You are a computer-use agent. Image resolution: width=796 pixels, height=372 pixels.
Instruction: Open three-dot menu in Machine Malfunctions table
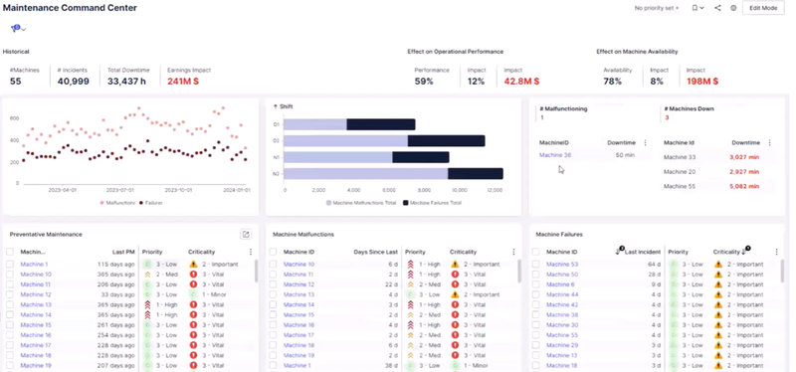(x=513, y=252)
